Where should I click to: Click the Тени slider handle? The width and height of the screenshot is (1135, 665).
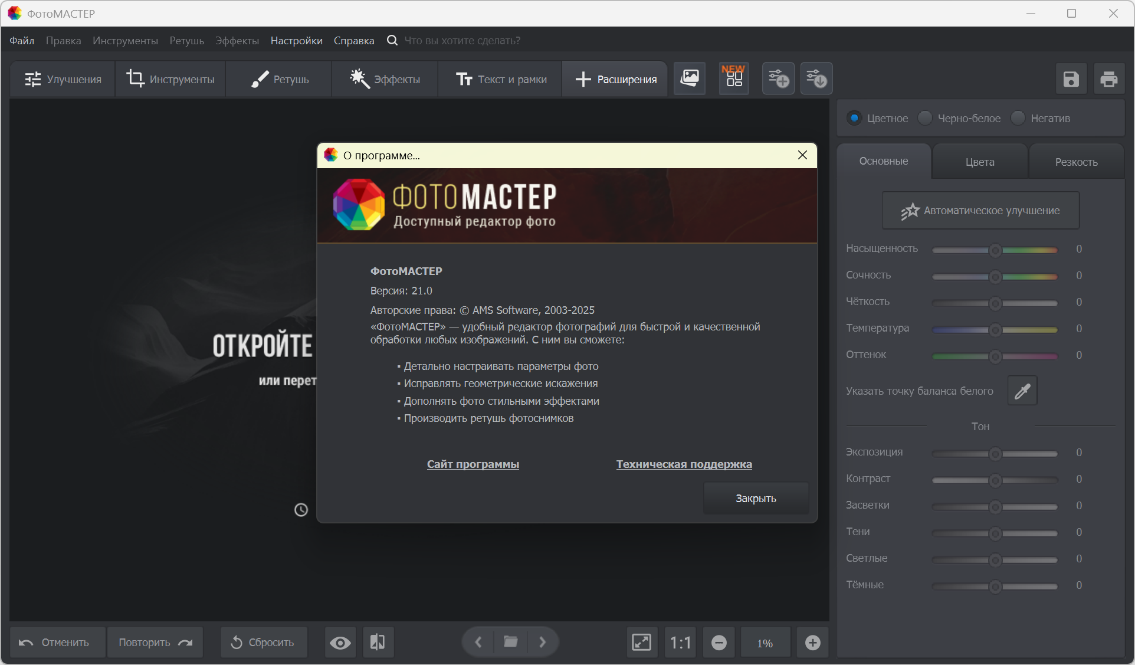tap(995, 533)
